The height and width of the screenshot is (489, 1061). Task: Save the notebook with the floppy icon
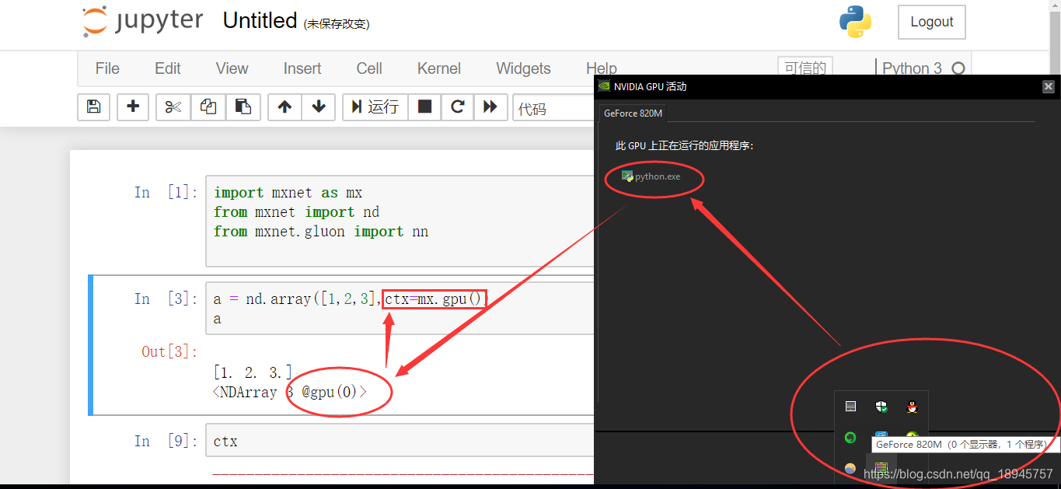(x=93, y=107)
